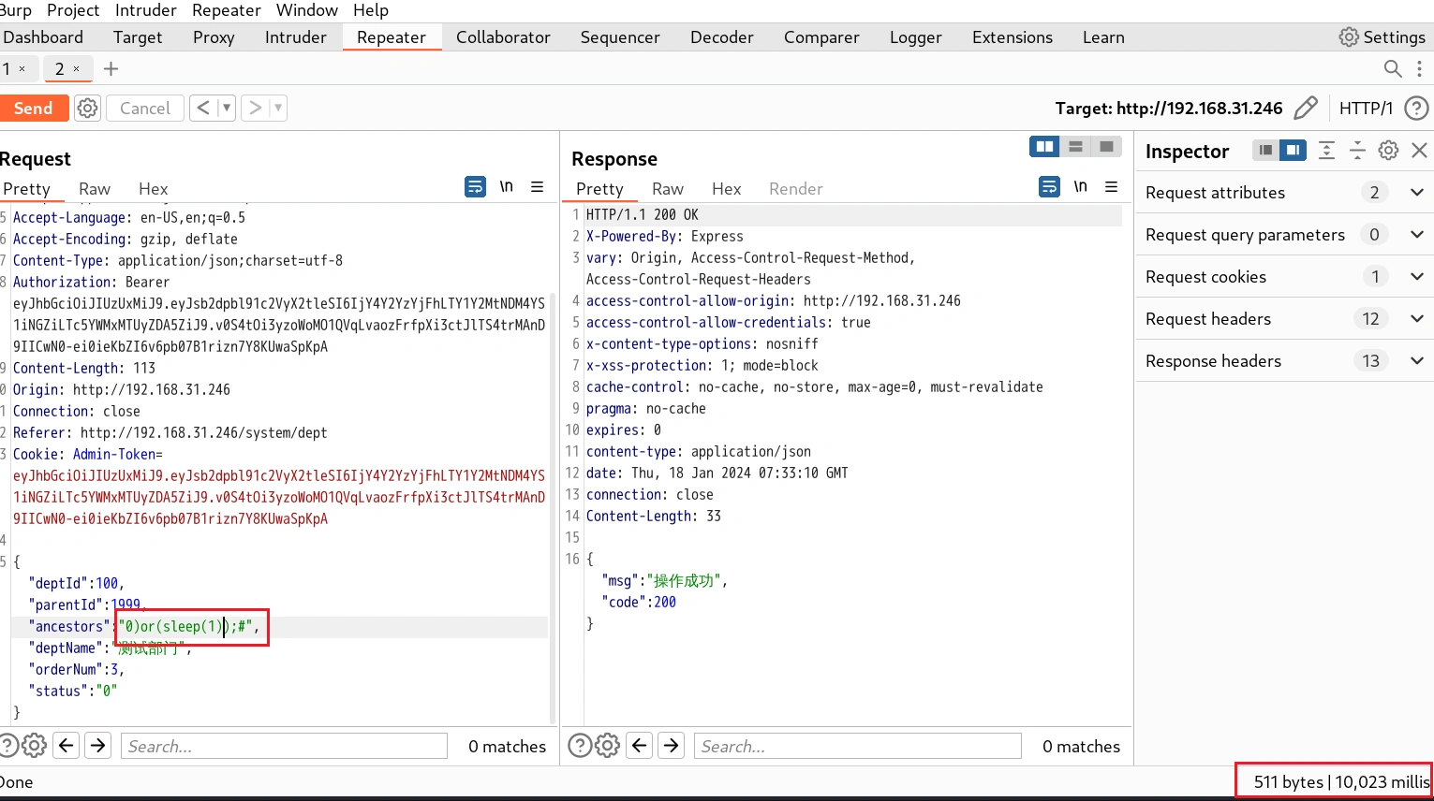Go to next match in Response search
1434x801 pixels.
[672, 746]
